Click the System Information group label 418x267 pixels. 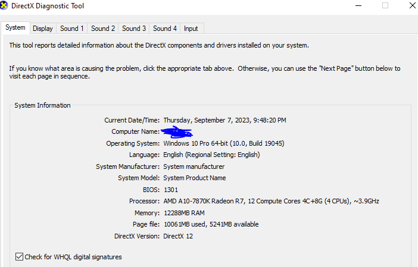point(43,105)
